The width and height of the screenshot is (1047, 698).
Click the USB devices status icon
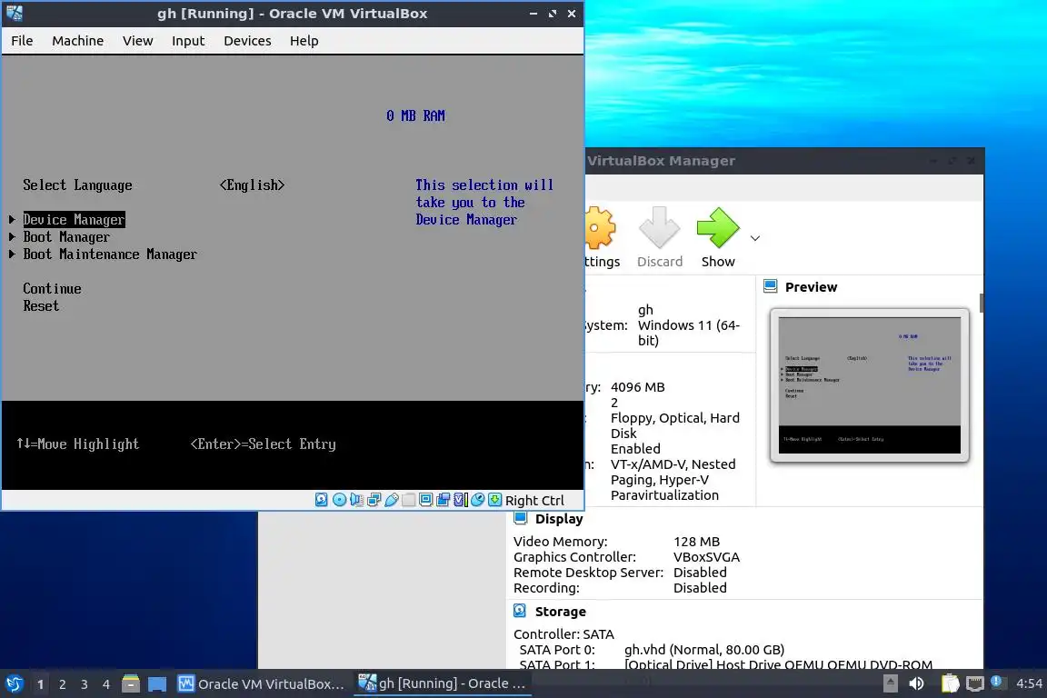392,500
